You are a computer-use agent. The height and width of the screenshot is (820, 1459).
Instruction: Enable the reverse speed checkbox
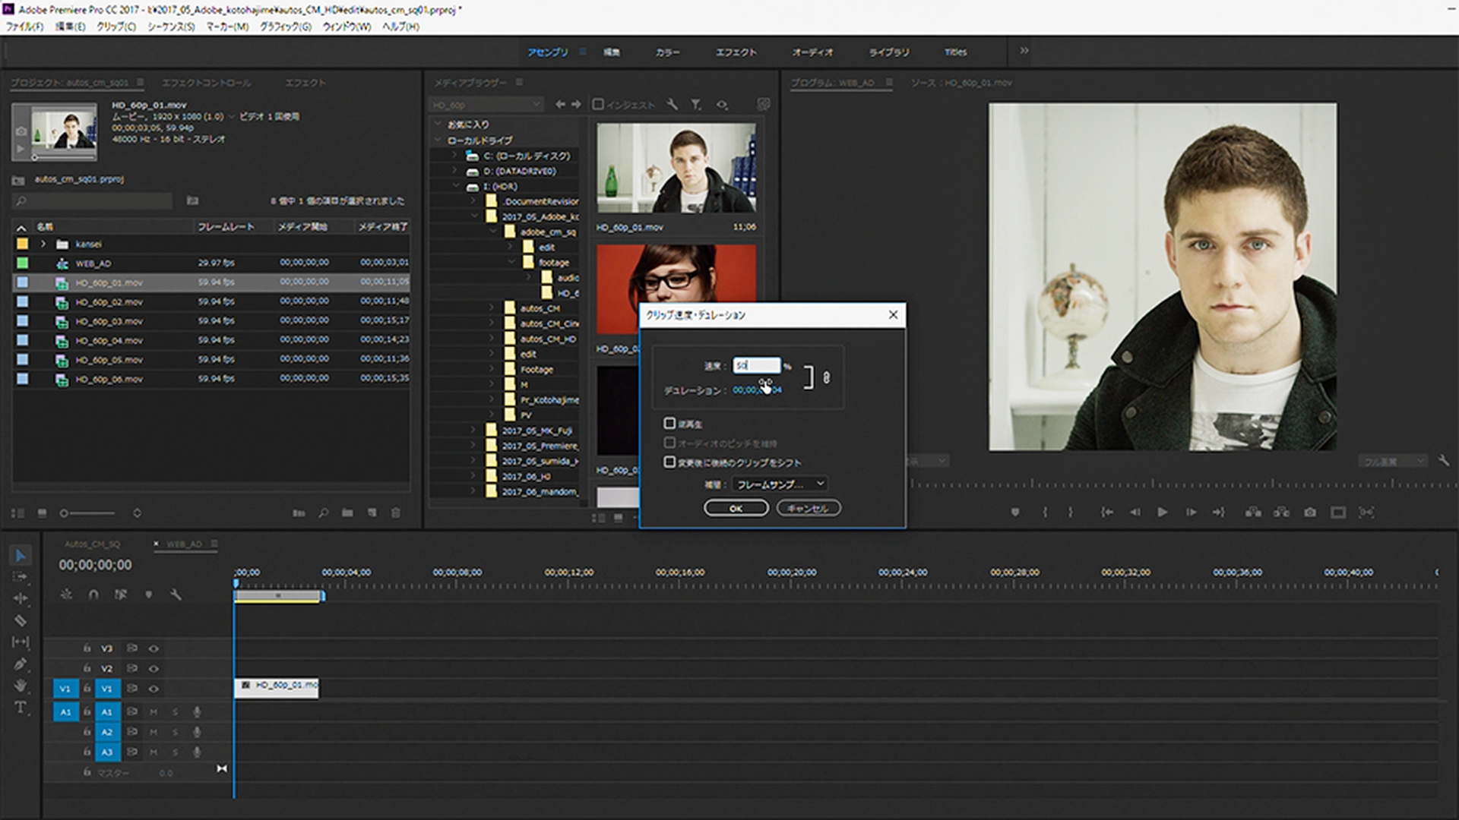point(669,424)
